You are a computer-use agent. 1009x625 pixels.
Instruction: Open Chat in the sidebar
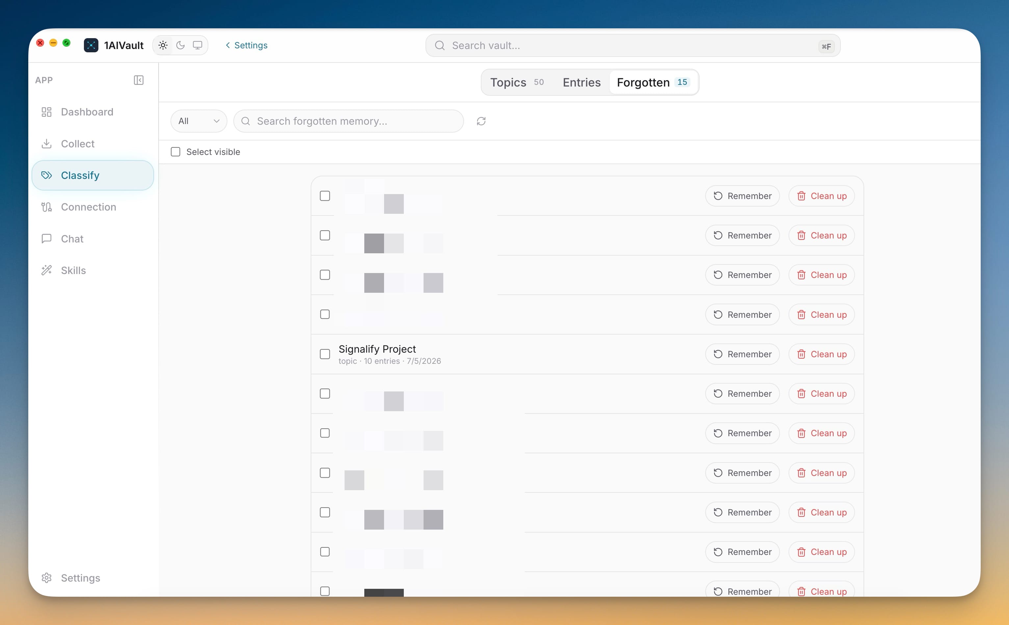[92, 238]
